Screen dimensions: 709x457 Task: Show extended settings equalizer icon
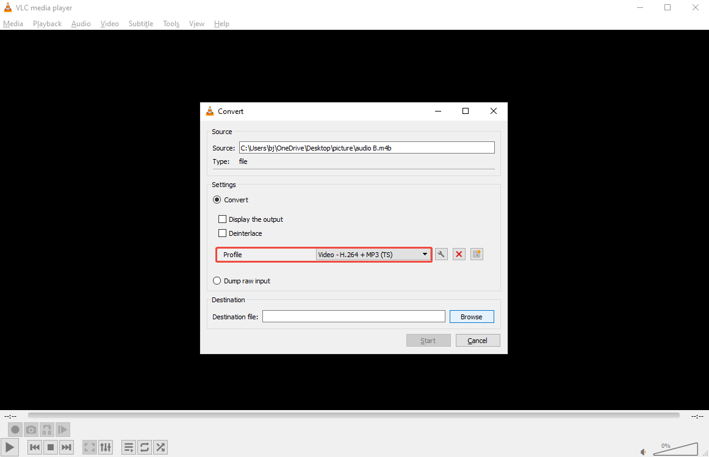click(x=106, y=447)
